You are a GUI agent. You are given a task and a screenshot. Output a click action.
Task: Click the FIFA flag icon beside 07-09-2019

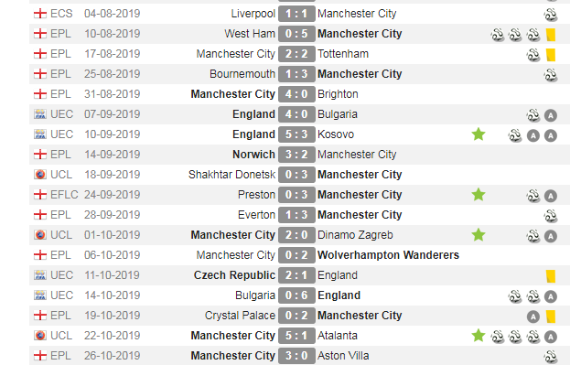click(40, 114)
